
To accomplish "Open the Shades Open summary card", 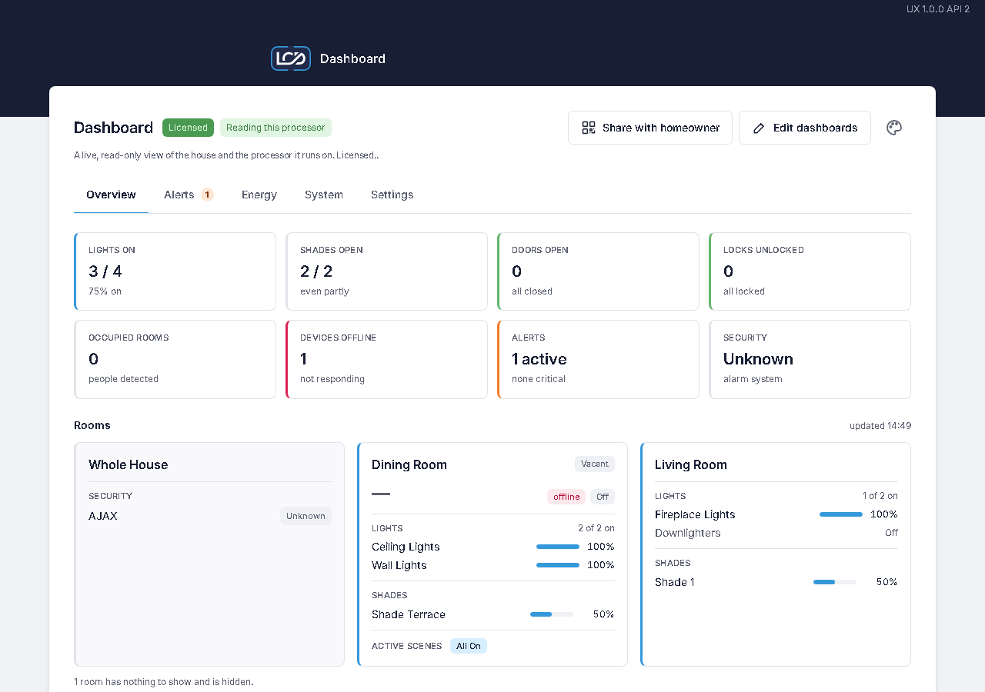I will click(x=386, y=271).
